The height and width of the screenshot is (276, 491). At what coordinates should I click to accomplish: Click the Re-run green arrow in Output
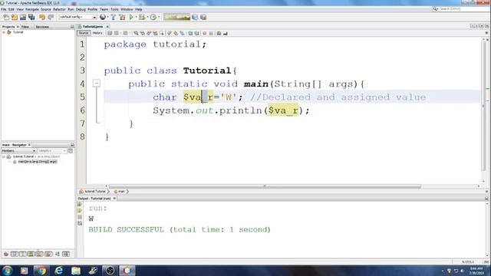point(80,205)
